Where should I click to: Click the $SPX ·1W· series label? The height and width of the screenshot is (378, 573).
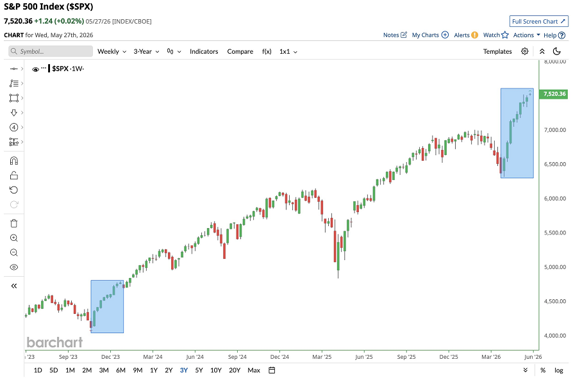[68, 69]
